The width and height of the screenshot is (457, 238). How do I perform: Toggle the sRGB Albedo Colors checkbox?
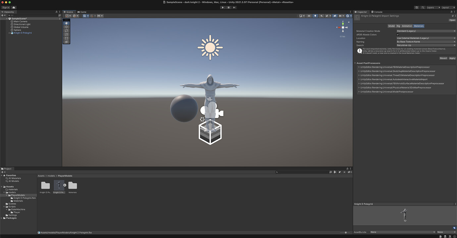(398, 34)
